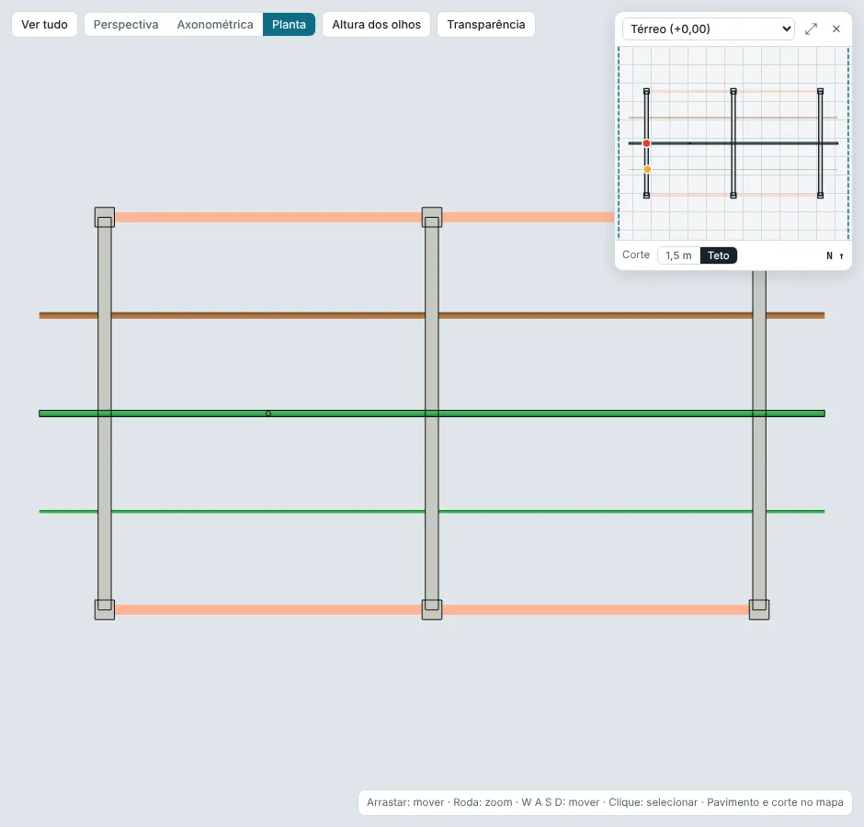The height and width of the screenshot is (827, 864).
Task: Select the top-left column square in plan
Action: 105,217
